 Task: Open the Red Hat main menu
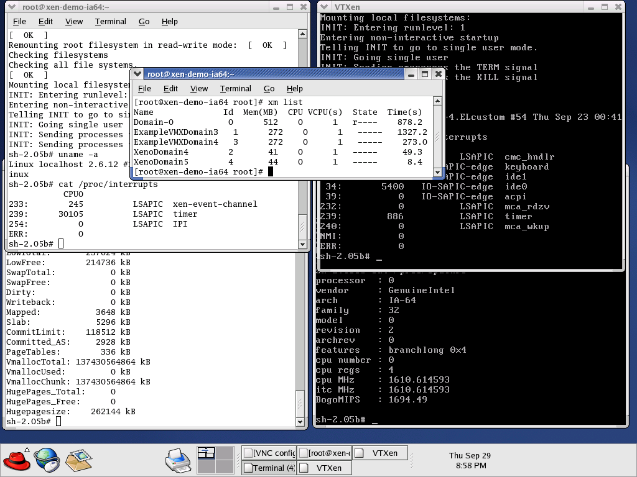pyautogui.click(x=17, y=460)
